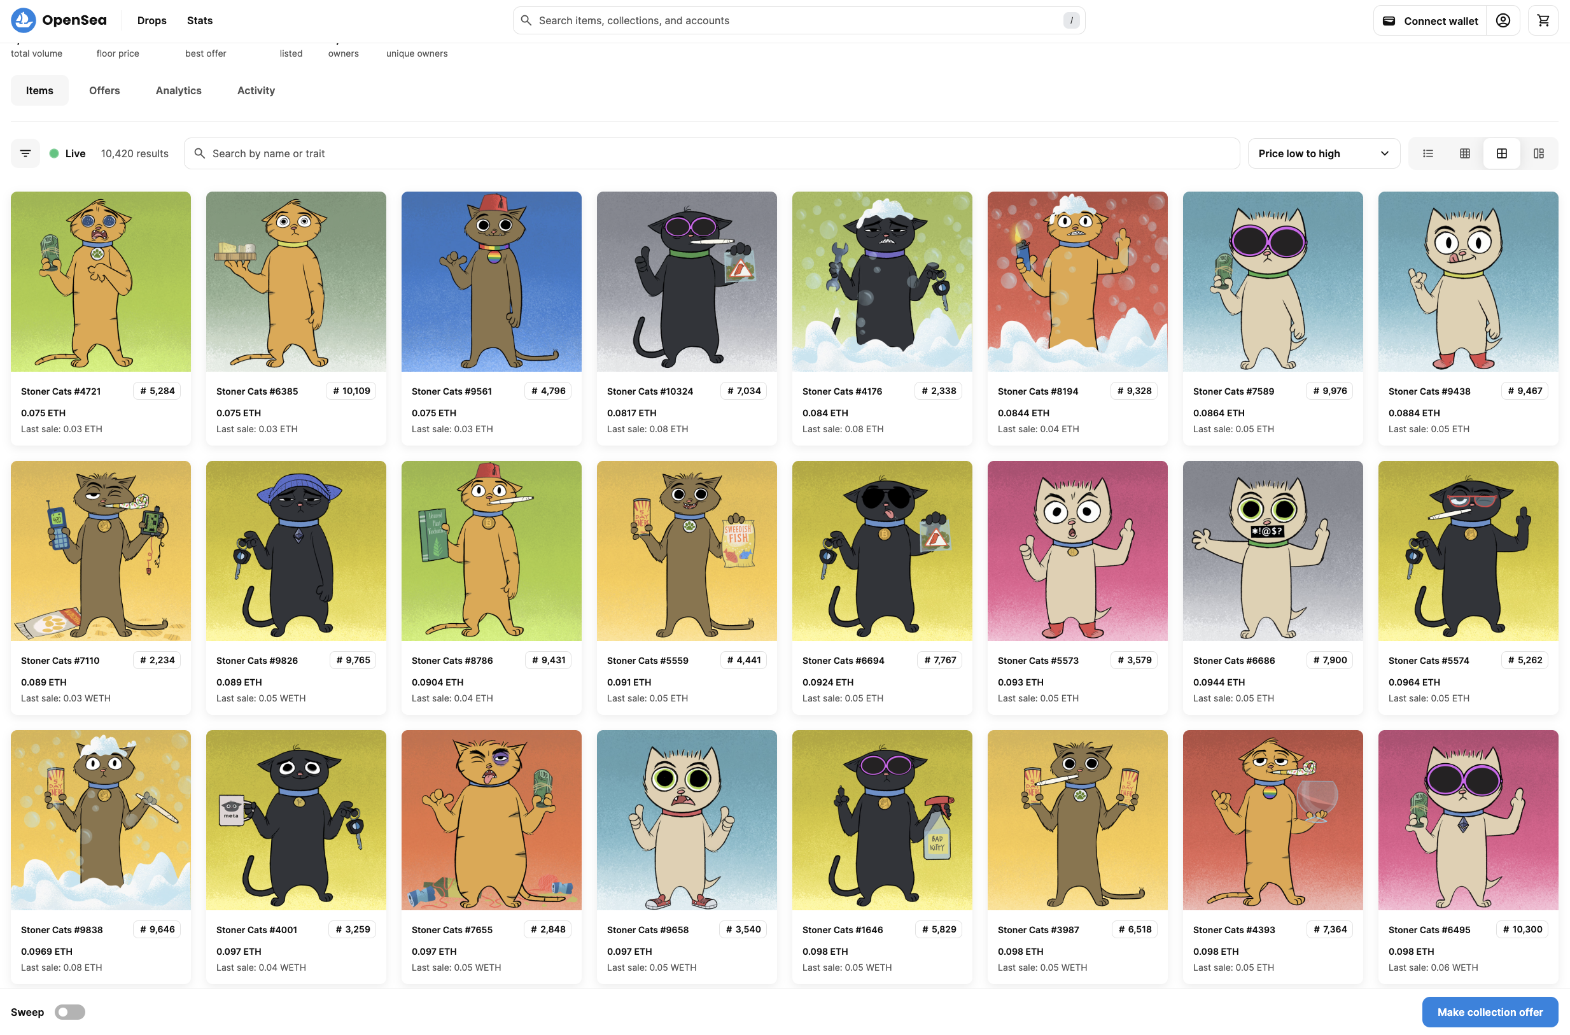
Task: Open the Drops menu
Action: [152, 20]
